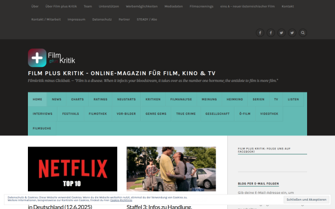Open the Impressum page
This screenshot has width=335, height=209.
click(76, 20)
